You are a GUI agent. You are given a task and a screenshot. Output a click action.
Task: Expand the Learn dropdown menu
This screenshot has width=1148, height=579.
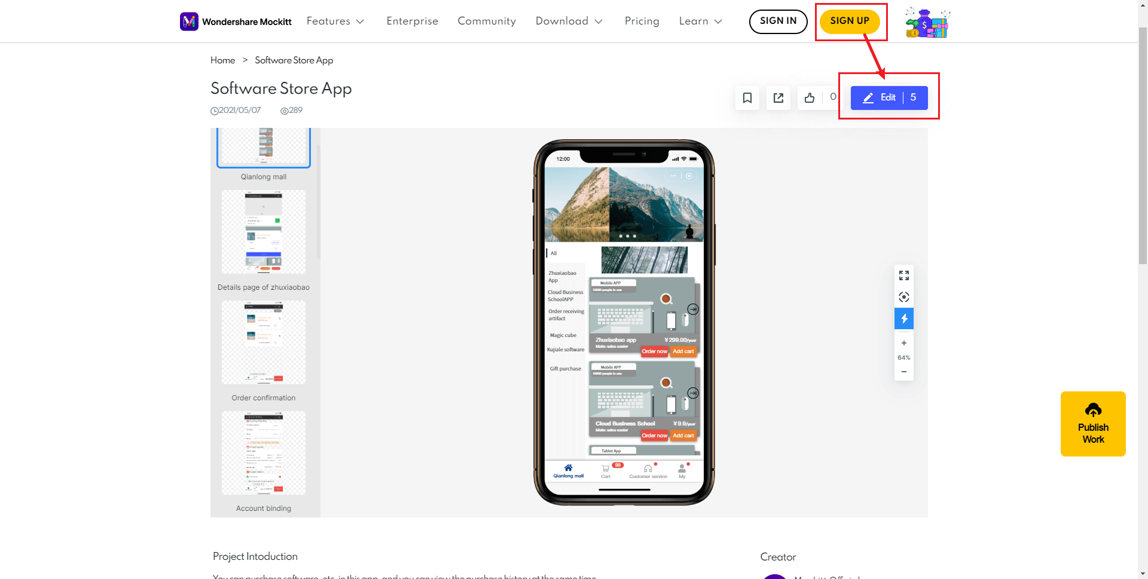click(701, 22)
